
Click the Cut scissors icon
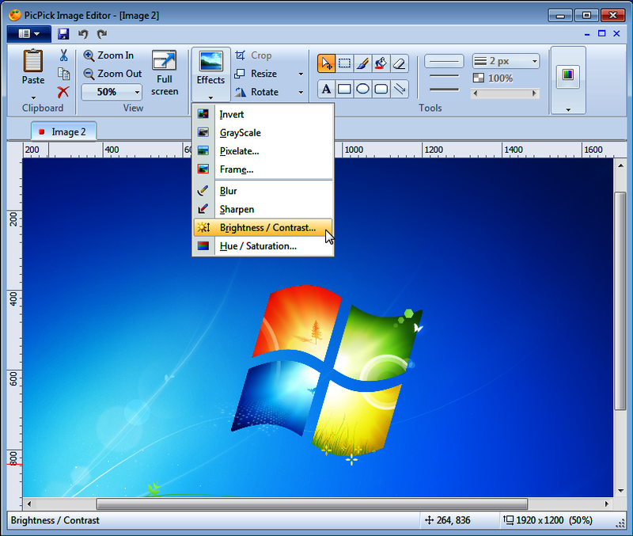click(63, 55)
